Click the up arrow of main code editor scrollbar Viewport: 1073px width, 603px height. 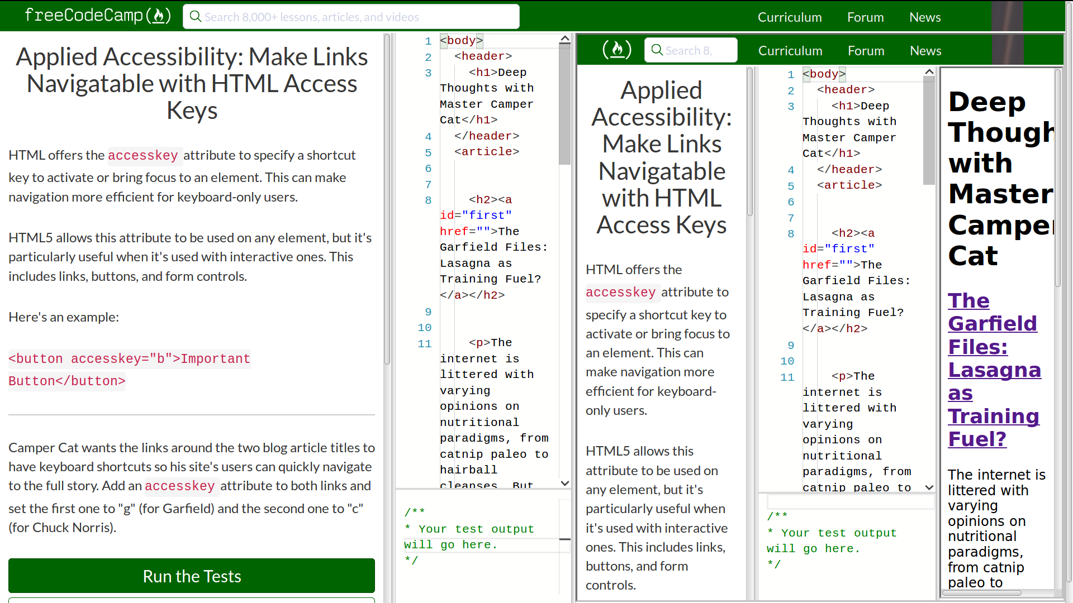pyautogui.click(x=564, y=39)
